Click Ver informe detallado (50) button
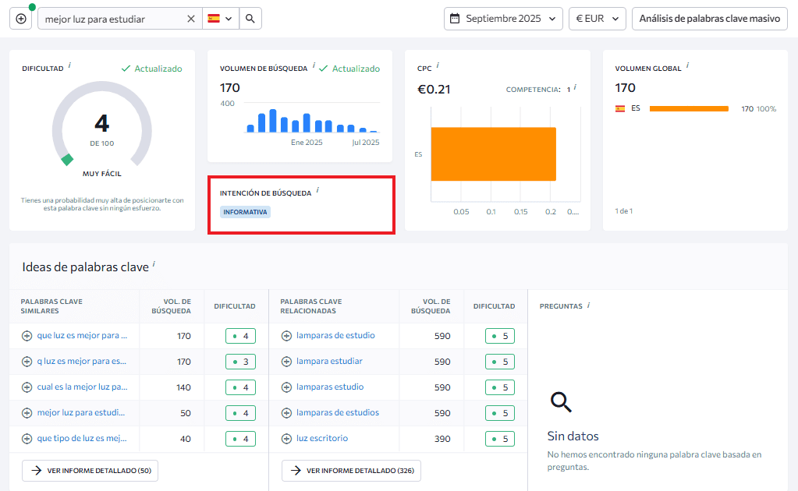Screen dimensions: 798x491 [x=90, y=471]
